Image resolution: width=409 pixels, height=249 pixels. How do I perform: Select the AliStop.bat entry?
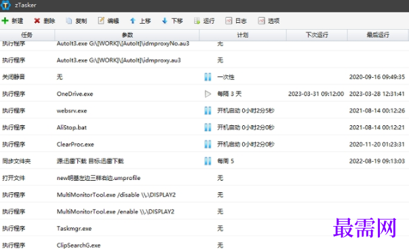71,127
